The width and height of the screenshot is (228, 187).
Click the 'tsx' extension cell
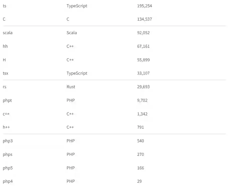pyautogui.click(x=6, y=73)
